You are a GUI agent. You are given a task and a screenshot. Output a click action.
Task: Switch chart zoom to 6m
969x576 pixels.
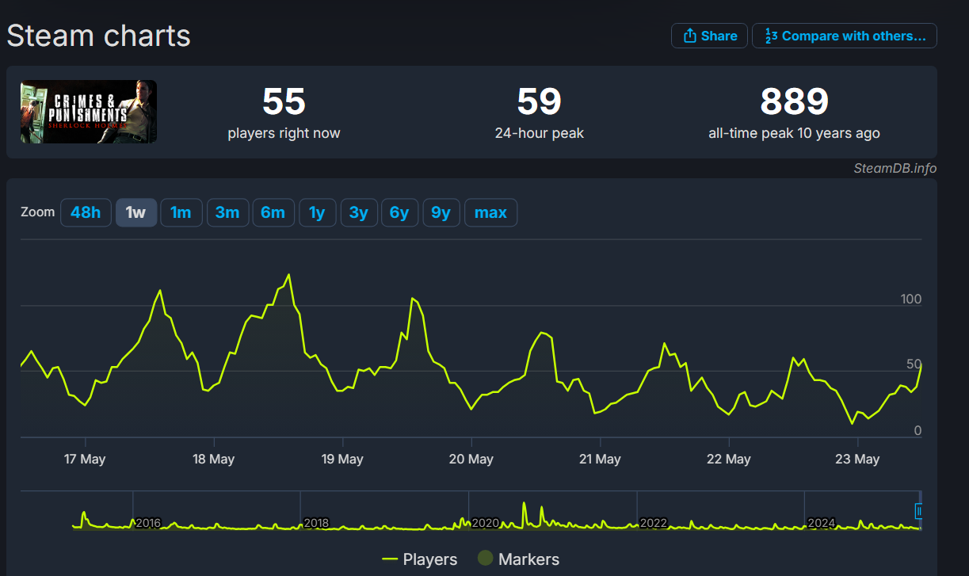[x=273, y=212]
